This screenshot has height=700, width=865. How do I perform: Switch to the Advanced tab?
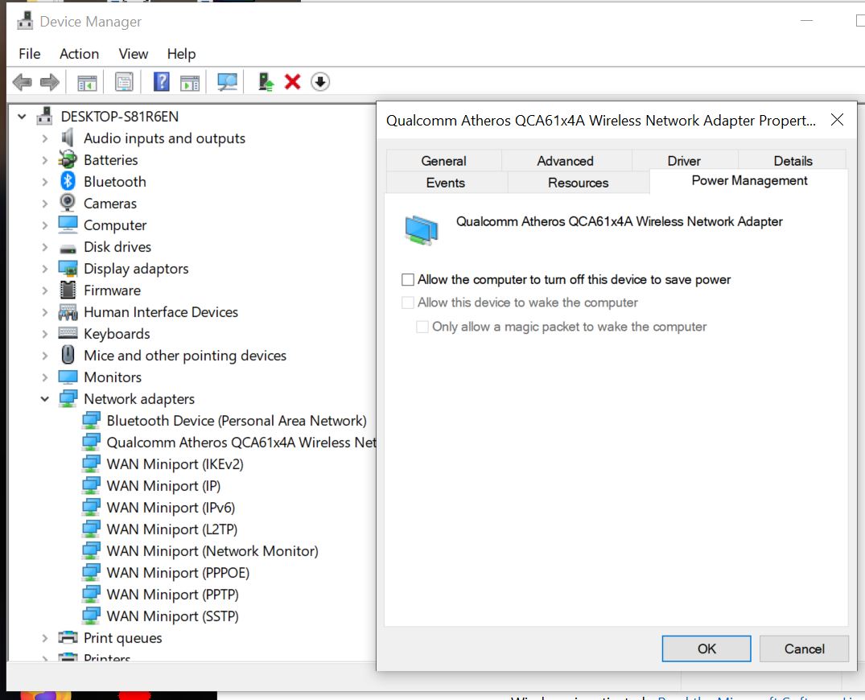(565, 161)
